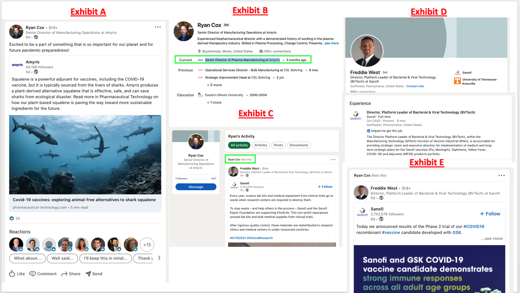This screenshot has height=293, width=520.
Task: Select the Posts filter pill
Action: coord(278,145)
